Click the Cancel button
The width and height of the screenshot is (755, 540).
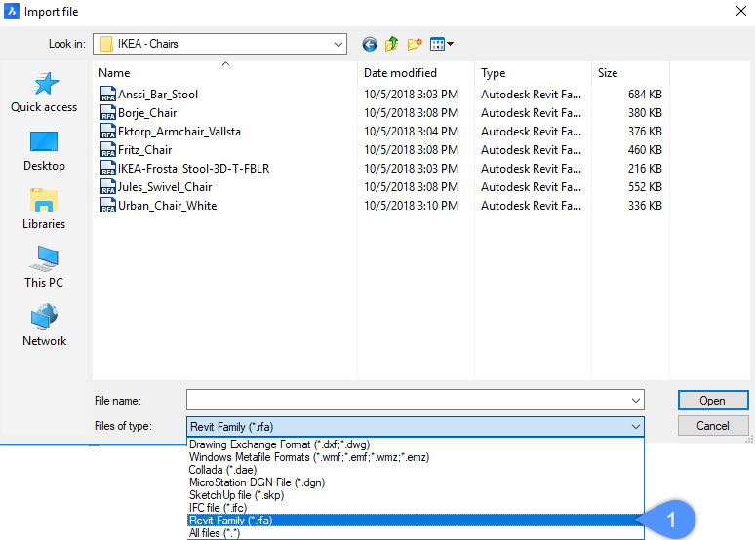click(x=712, y=426)
